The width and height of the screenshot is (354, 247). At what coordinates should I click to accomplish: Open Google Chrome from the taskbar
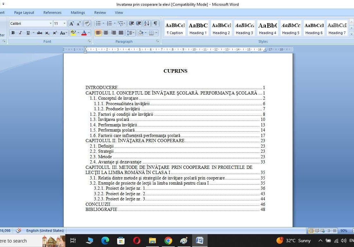pos(168,241)
